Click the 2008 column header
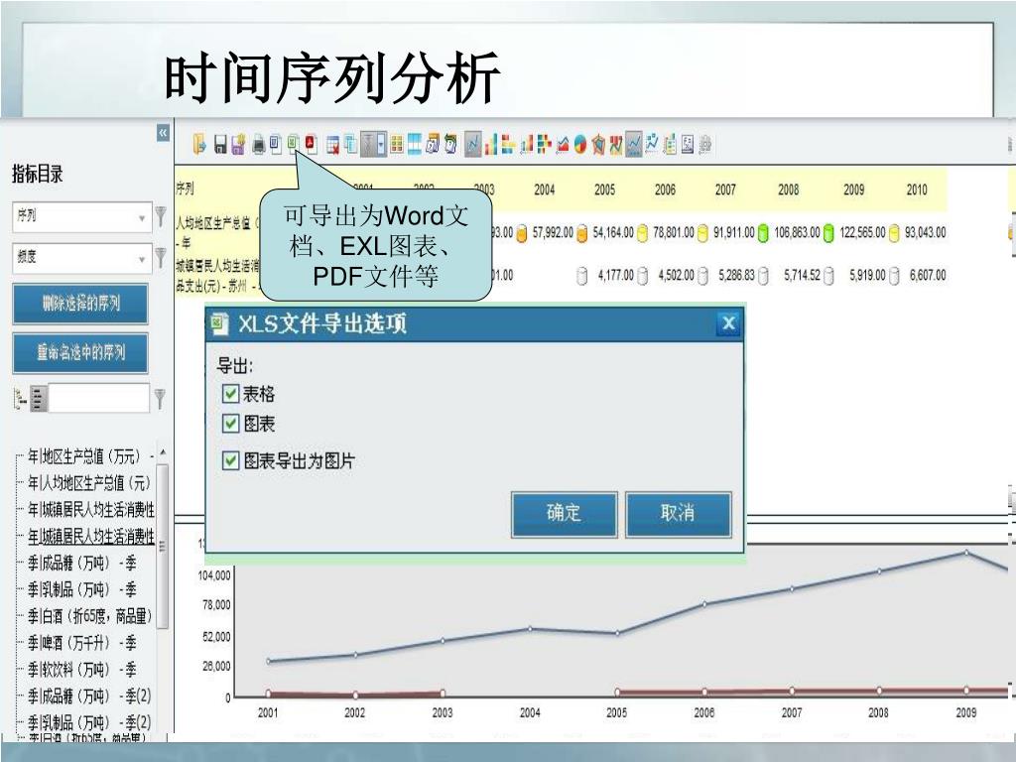This screenshot has height=762, width=1016. click(x=788, y=190)
